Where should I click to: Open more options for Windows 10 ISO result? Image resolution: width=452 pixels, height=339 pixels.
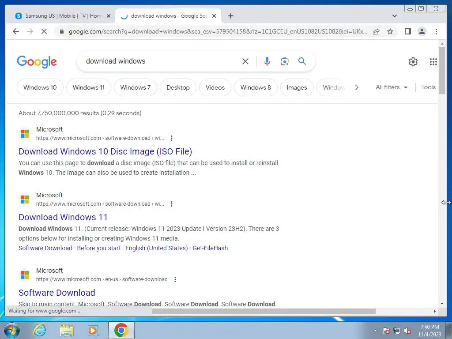tap(172, 138)
